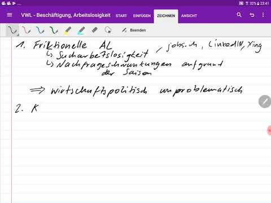The height and width of the screenshot is (203, 271).
Task: Open black pen options dropdown arrow
Action: click(x=18, y=35)
